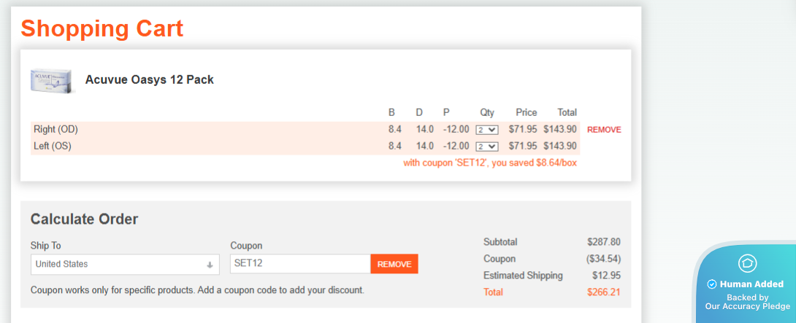Click the orange Total amount $266.21
This screenshot has height=323, width=796.
click(x=603, y=292)
